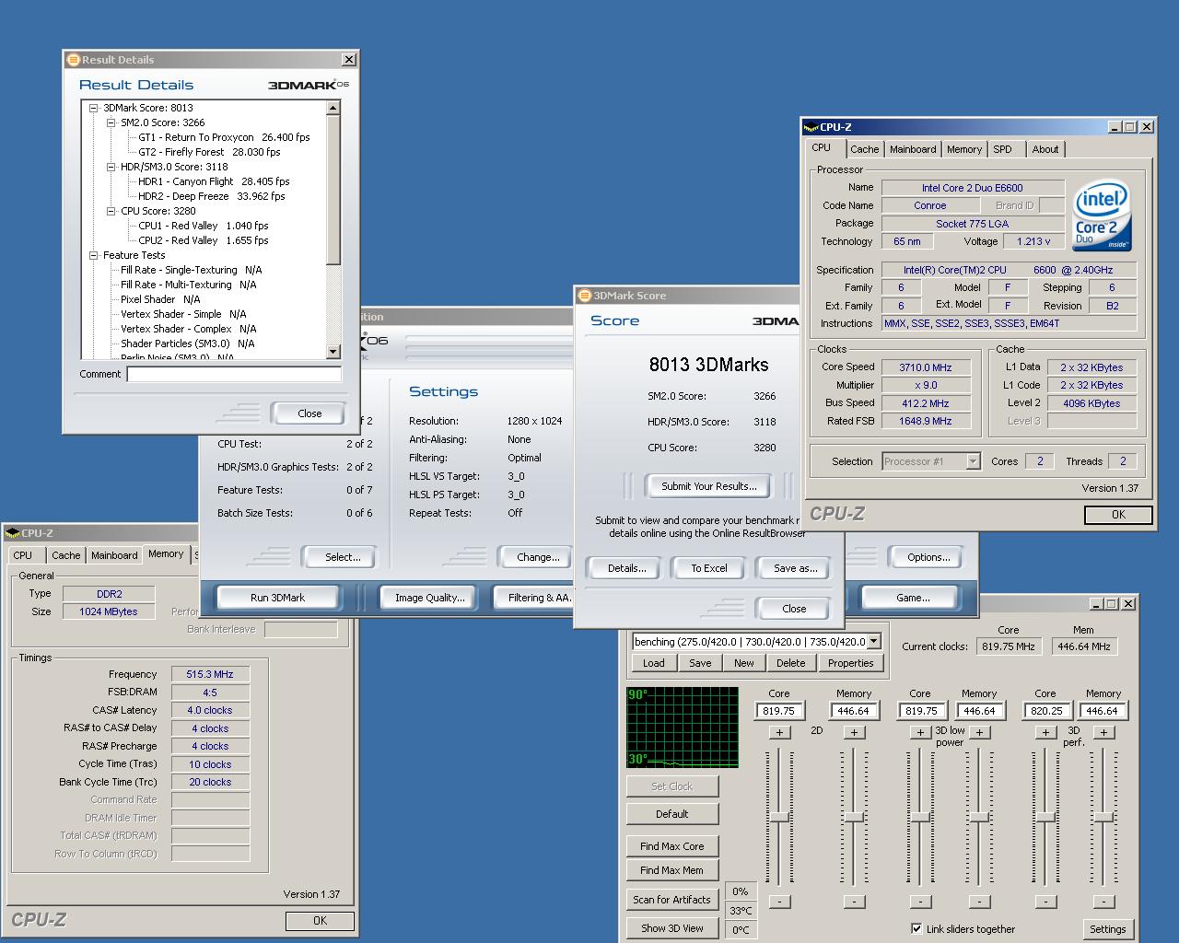Reset clocks with Default button

coord(671,814)
